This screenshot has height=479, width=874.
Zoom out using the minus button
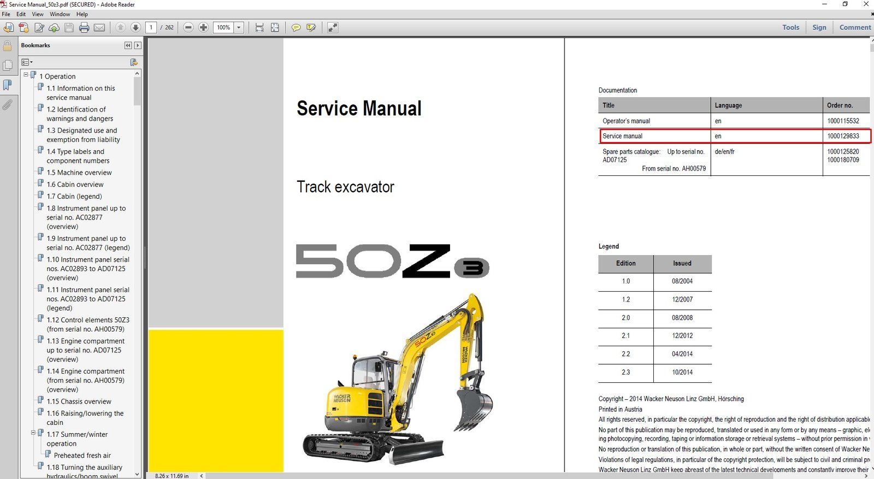(x=188, y=27)
